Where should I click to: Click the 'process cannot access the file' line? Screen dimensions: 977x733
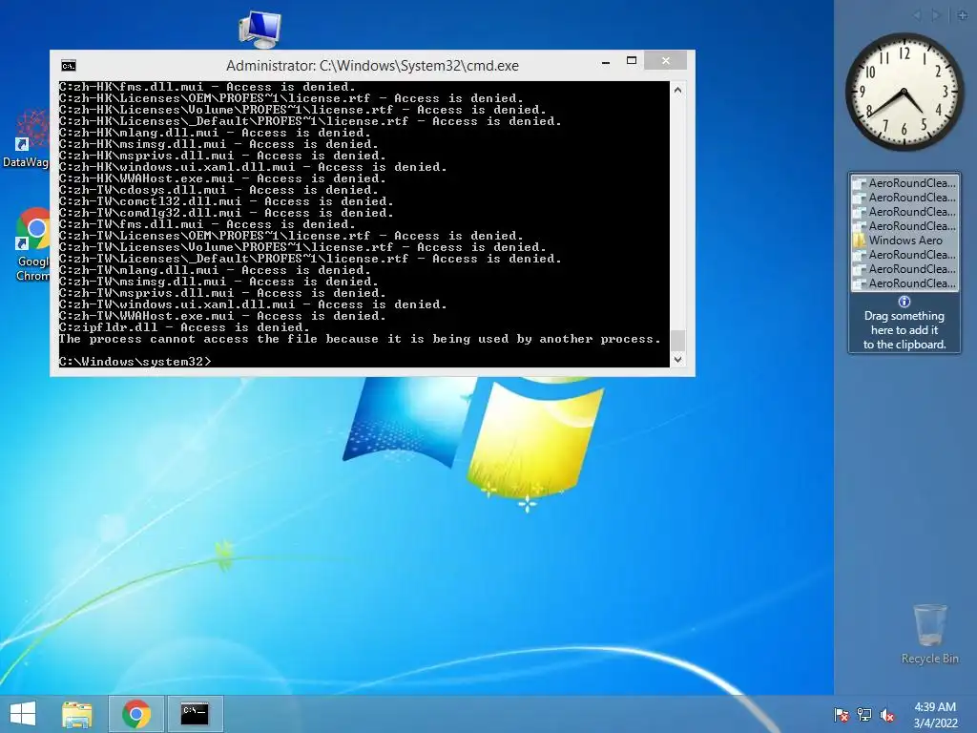tap(360, 339)
